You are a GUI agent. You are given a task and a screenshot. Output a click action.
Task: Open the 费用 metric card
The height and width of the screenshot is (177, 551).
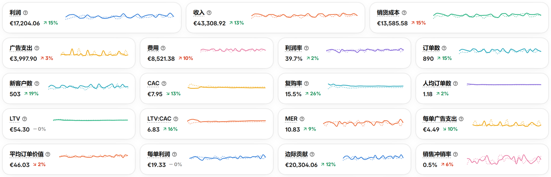pos(205,53)
